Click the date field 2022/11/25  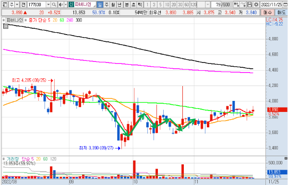click(x=271, y=4)
